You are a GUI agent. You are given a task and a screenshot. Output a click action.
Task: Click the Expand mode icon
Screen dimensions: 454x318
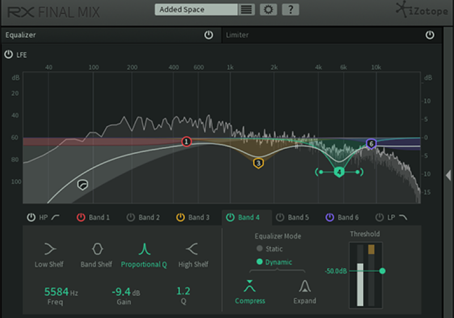pyautogui.click(x=305, y=287)
